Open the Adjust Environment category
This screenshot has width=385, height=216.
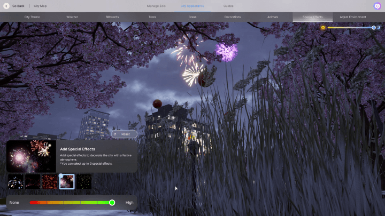click(x=352, y=17)
